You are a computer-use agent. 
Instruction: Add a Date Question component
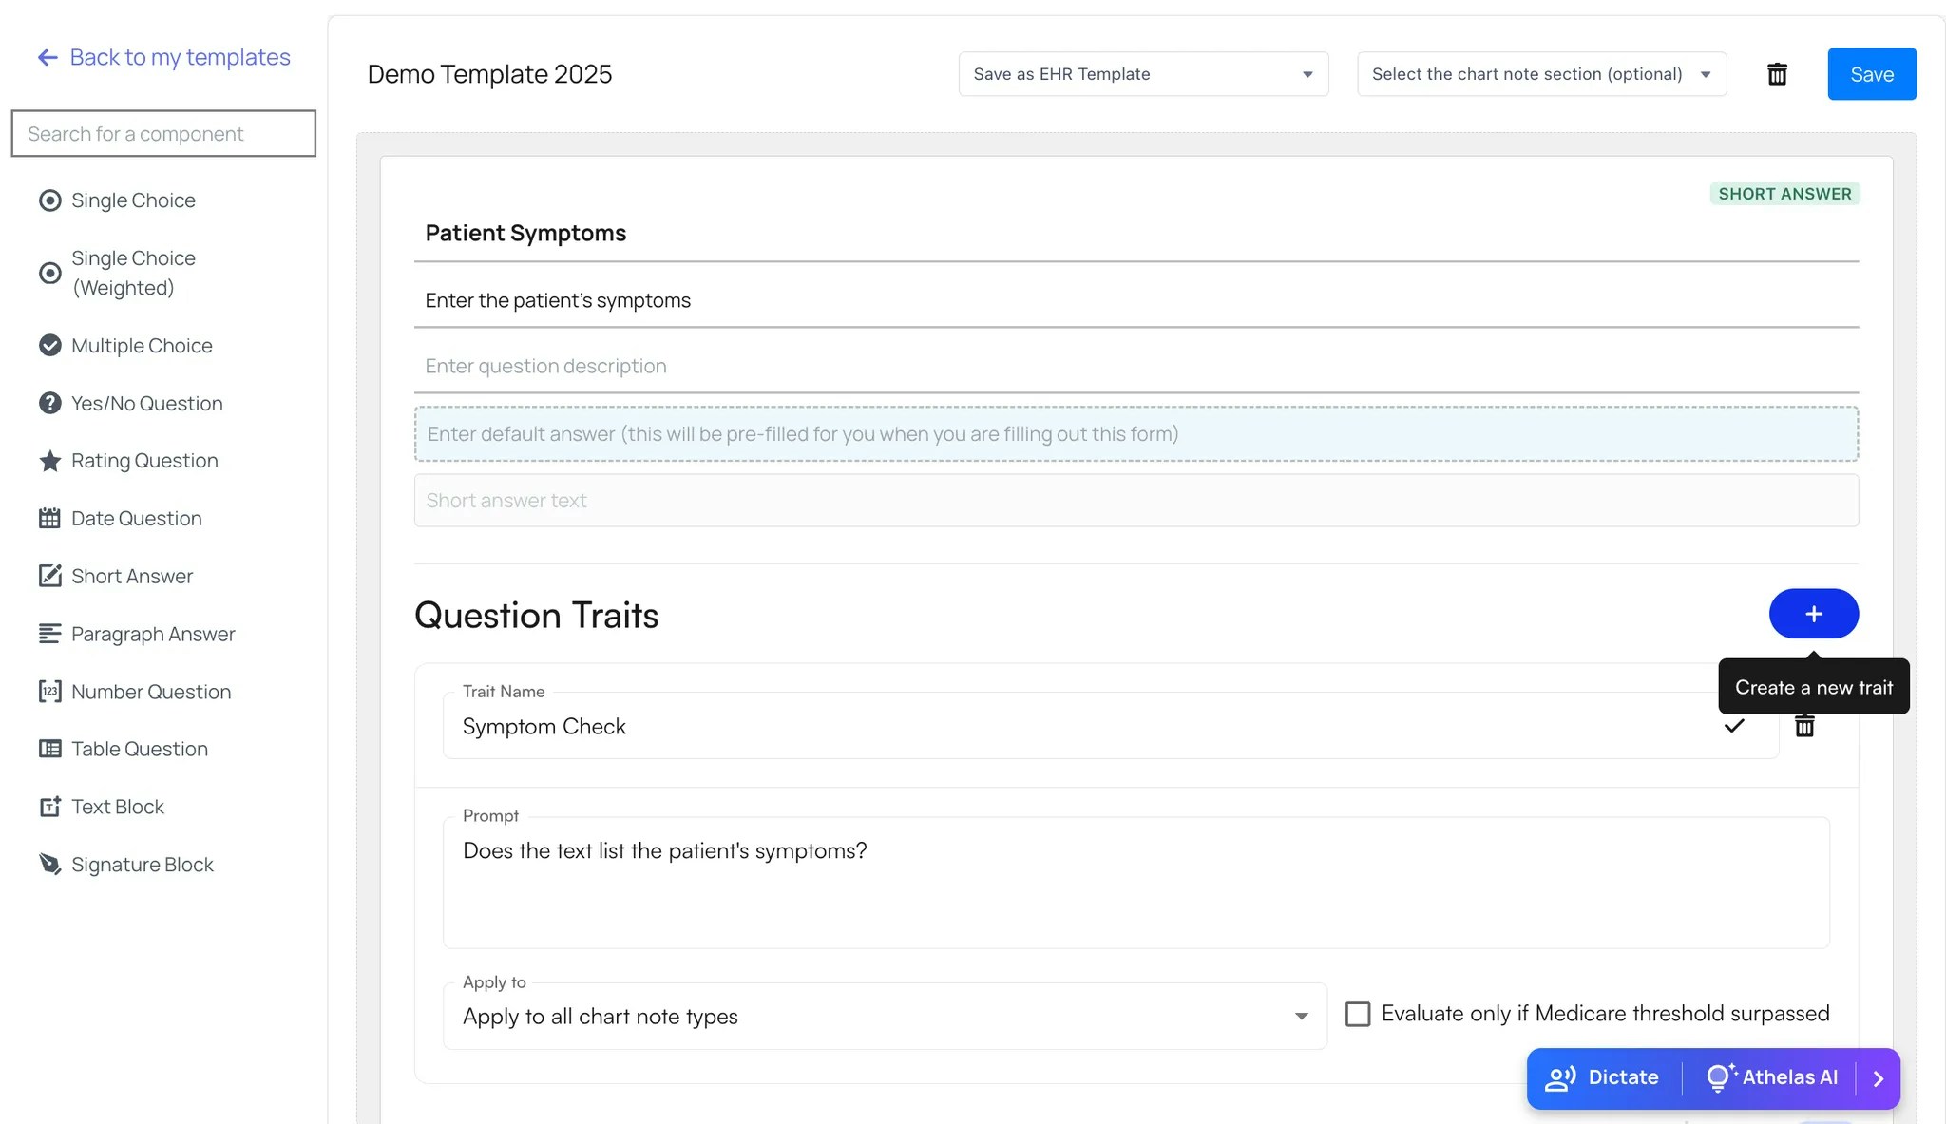pos(136,518)
